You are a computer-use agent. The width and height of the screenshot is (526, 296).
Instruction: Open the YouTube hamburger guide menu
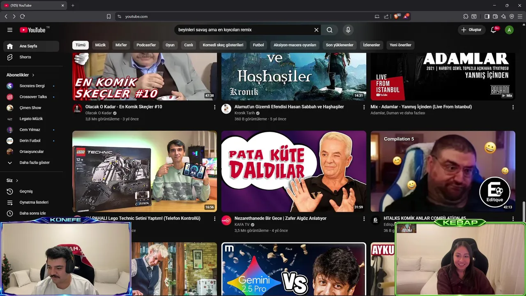[10, 30]
